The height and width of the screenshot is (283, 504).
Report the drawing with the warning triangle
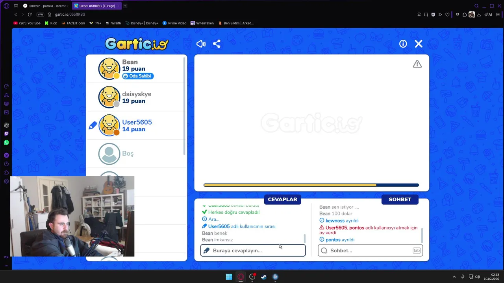[417, 64]
